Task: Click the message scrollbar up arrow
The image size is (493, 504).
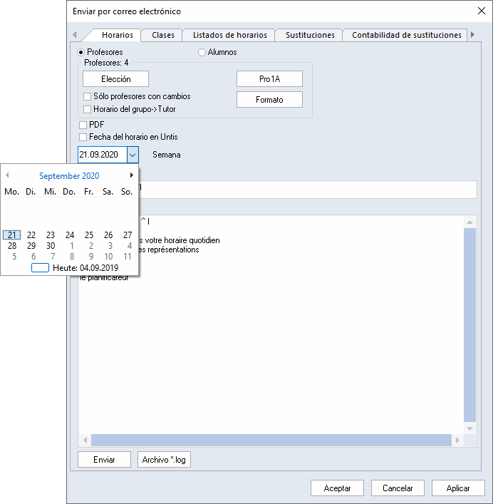Action: pos(469,222)
